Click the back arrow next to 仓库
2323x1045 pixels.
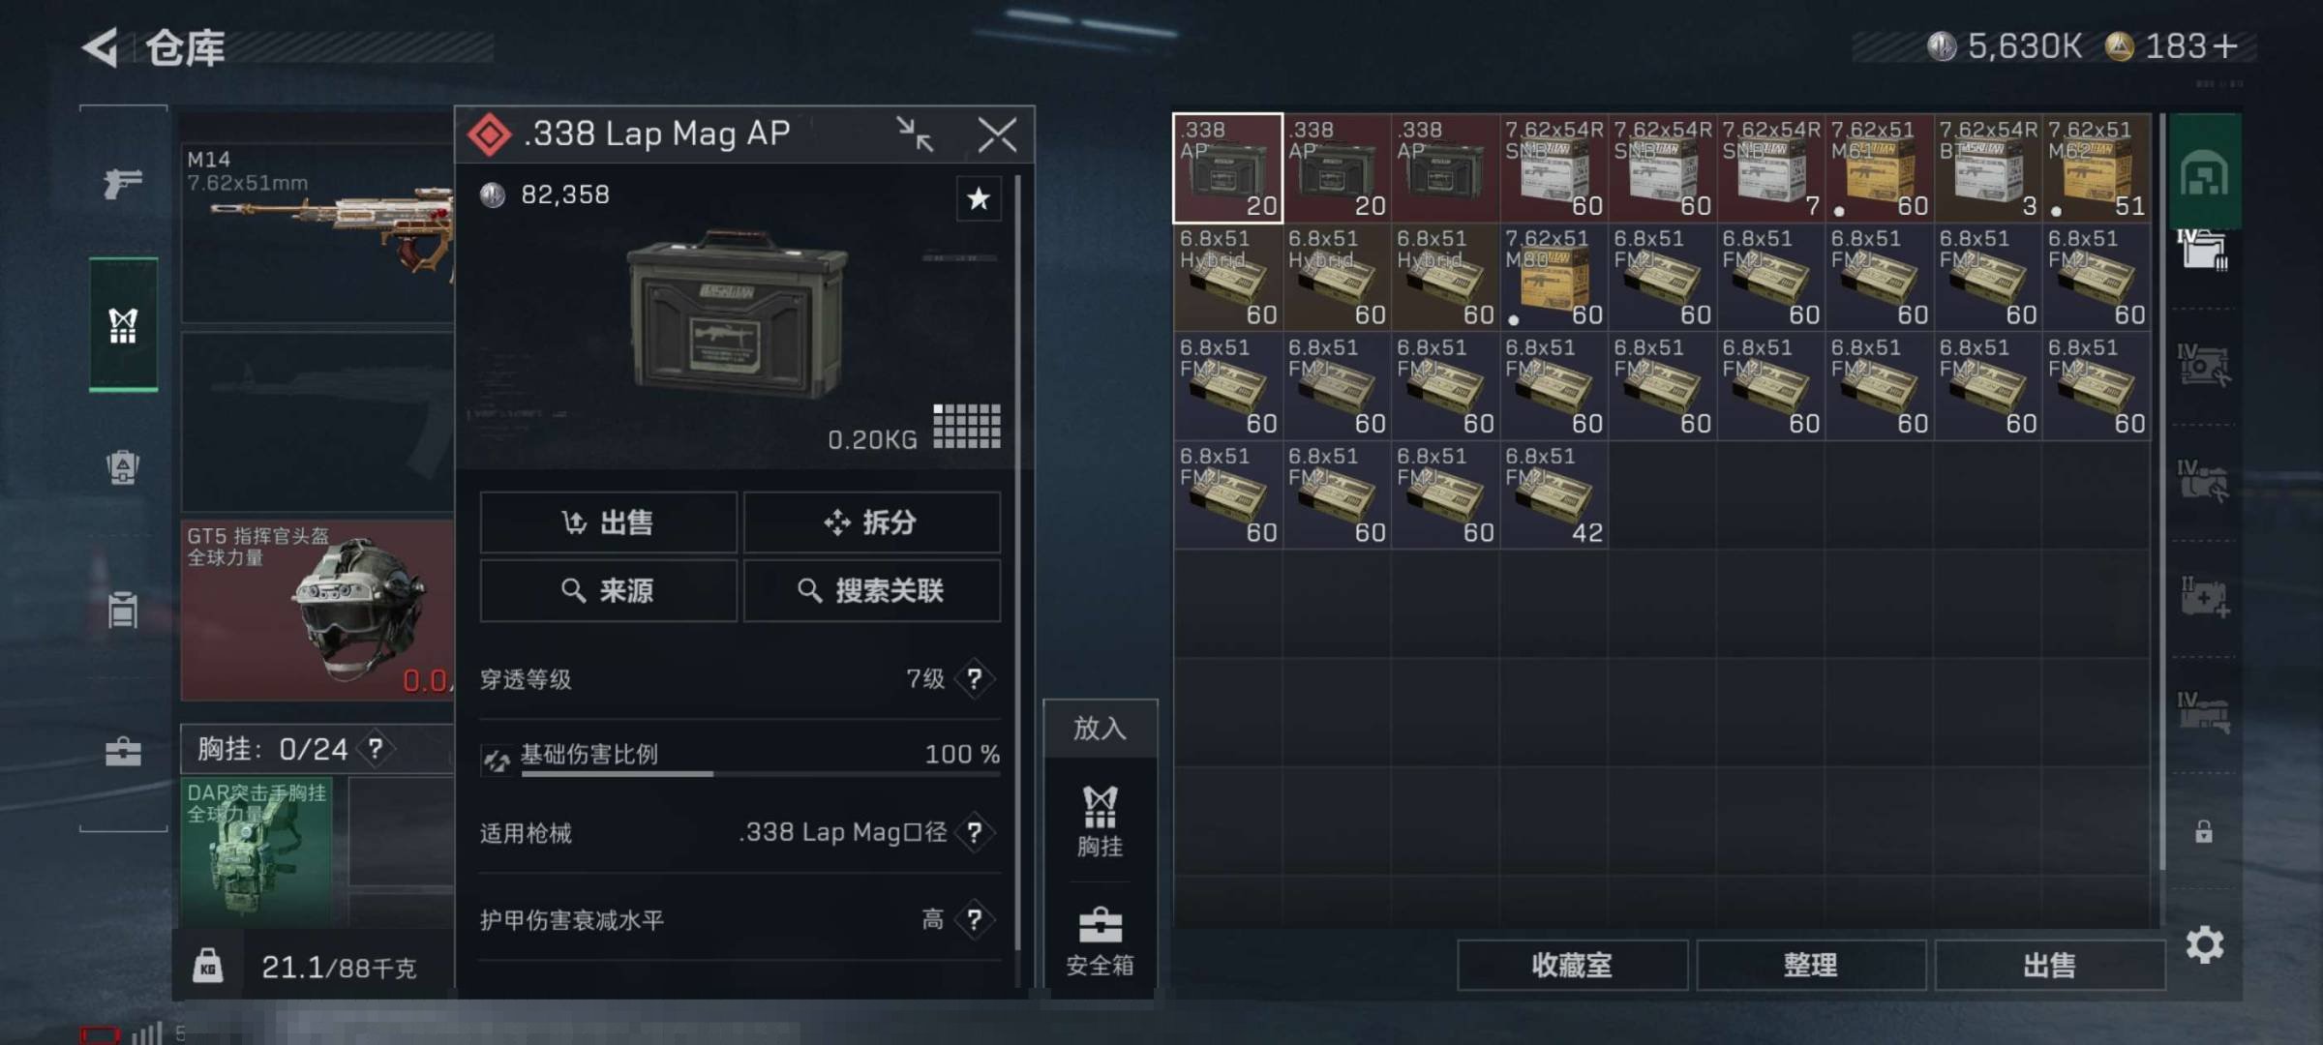[101, 46]
